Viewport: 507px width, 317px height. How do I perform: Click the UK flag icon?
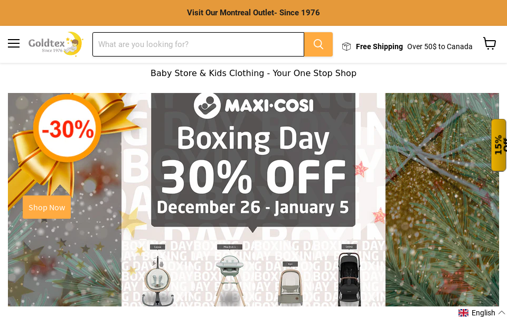pos(463,313)
